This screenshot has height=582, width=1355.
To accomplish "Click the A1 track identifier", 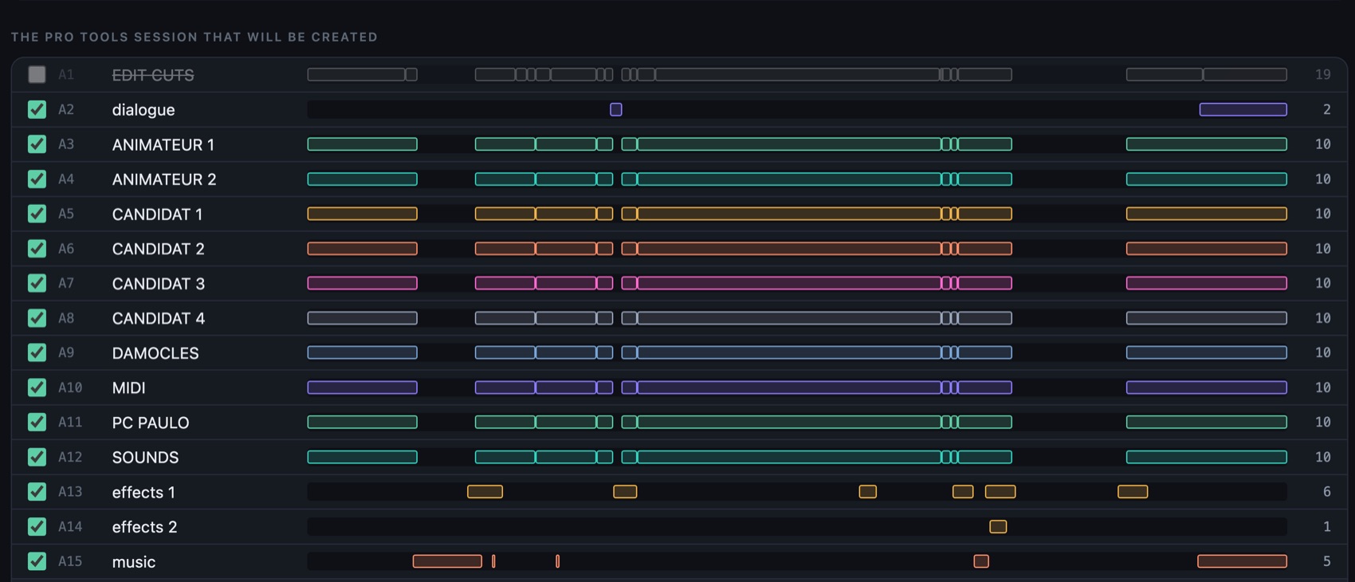I will pos(66,75).
